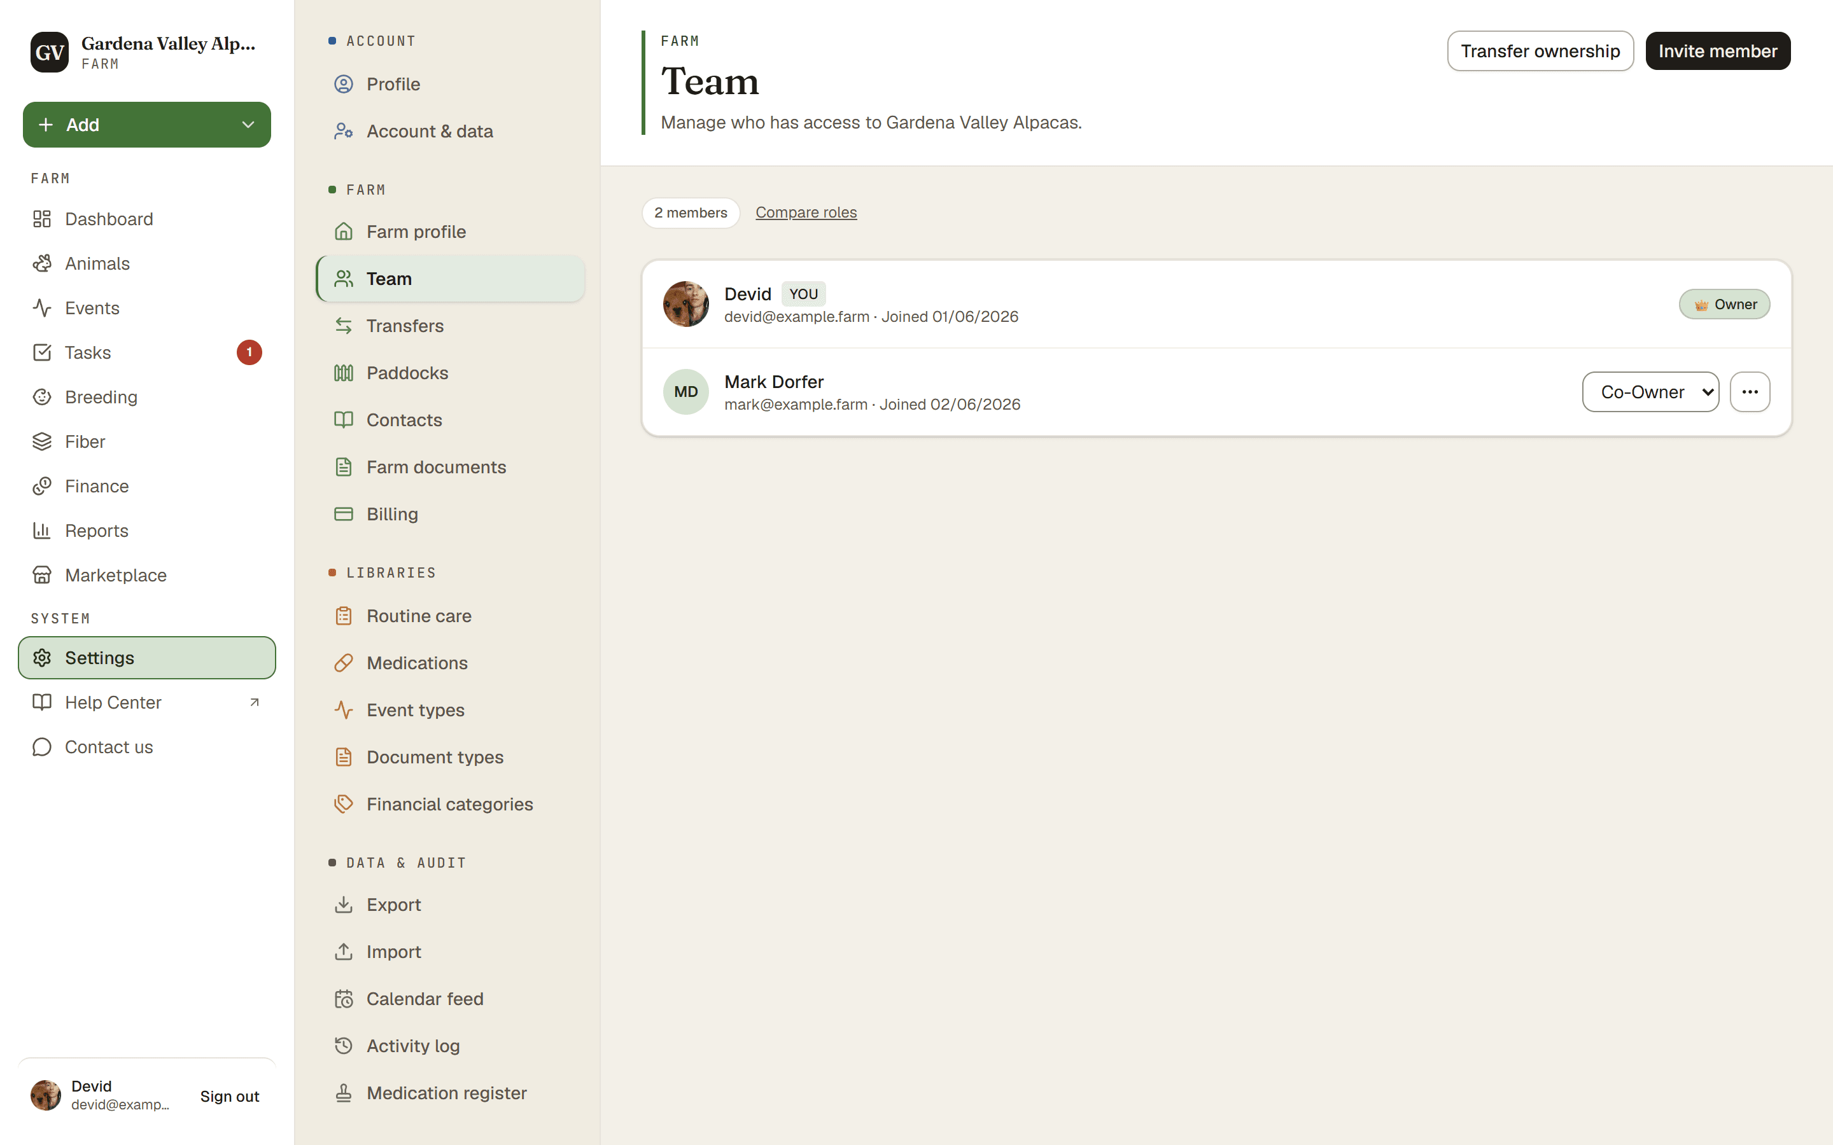
Task: Open Mark Dorfer's Co-Owner role dropdown
Action: tap(1650, 391)
